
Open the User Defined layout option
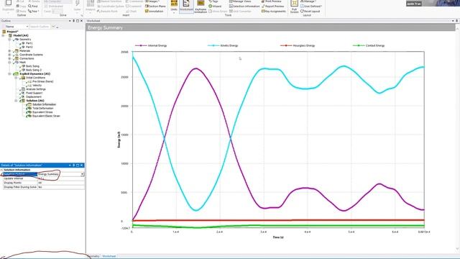point(311,6)
